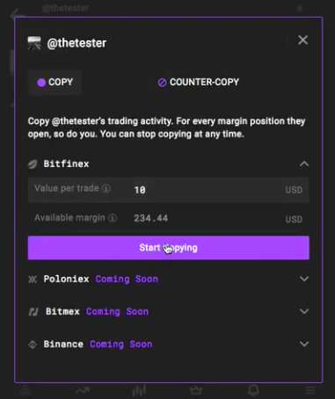Image resolution: width=335 pixels, height=399 pixels.
Task: Open the crown leaderboard nav icon
Action: pyautogui.click(x=196, y=390)
